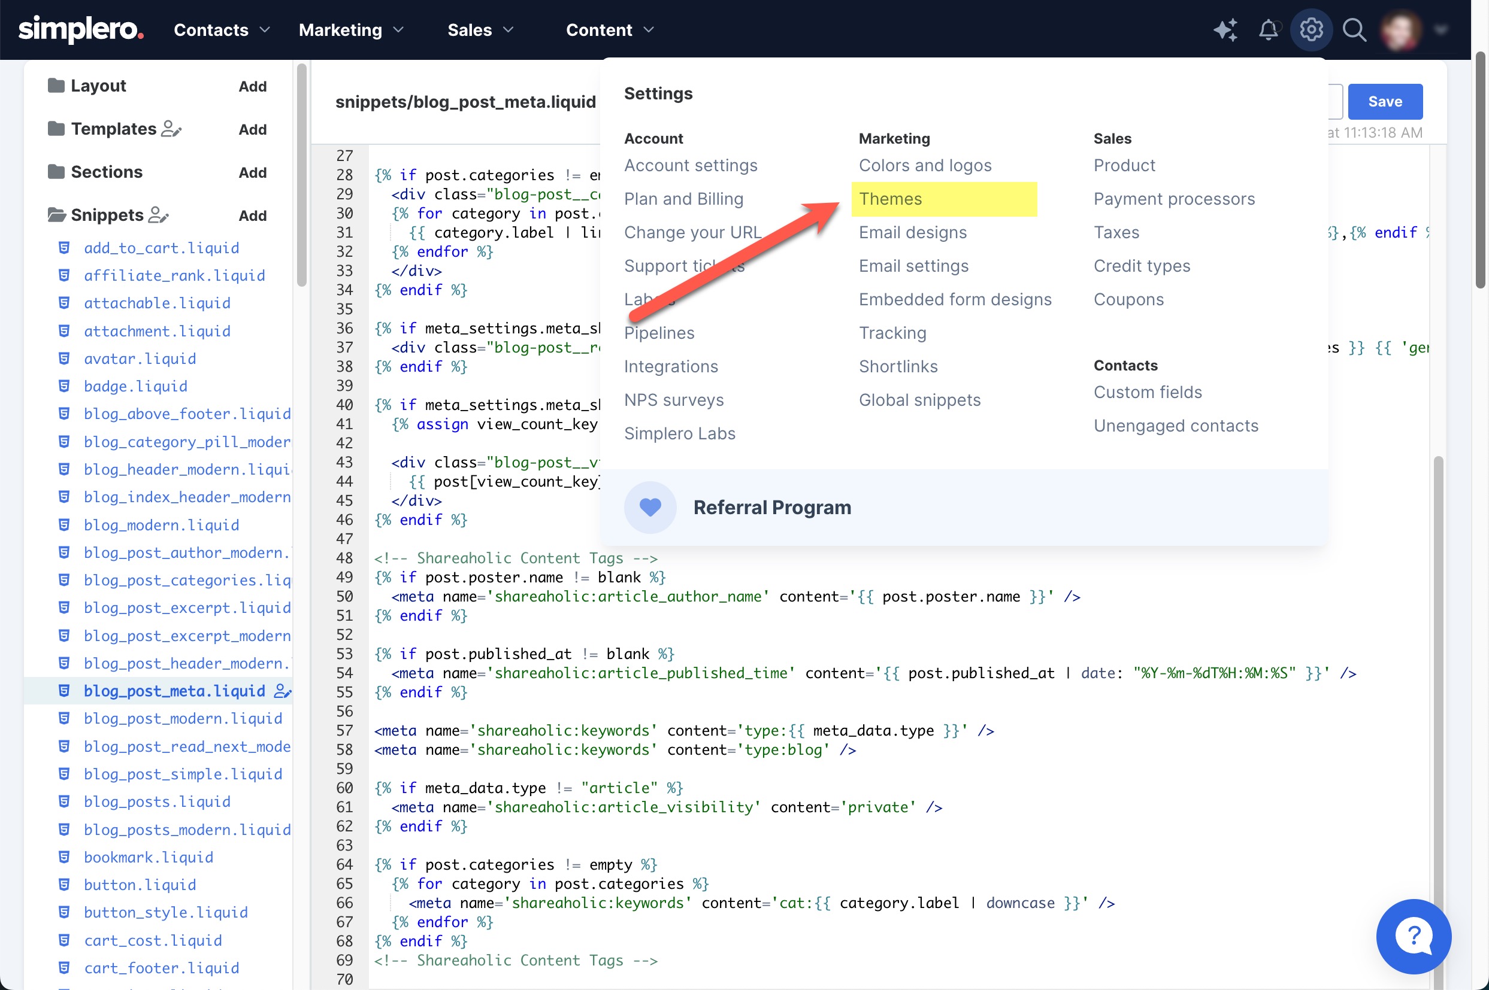Expand the Contacts dropdown menu
Viewport: 1489px width, 990px height.
coord(222,30)
